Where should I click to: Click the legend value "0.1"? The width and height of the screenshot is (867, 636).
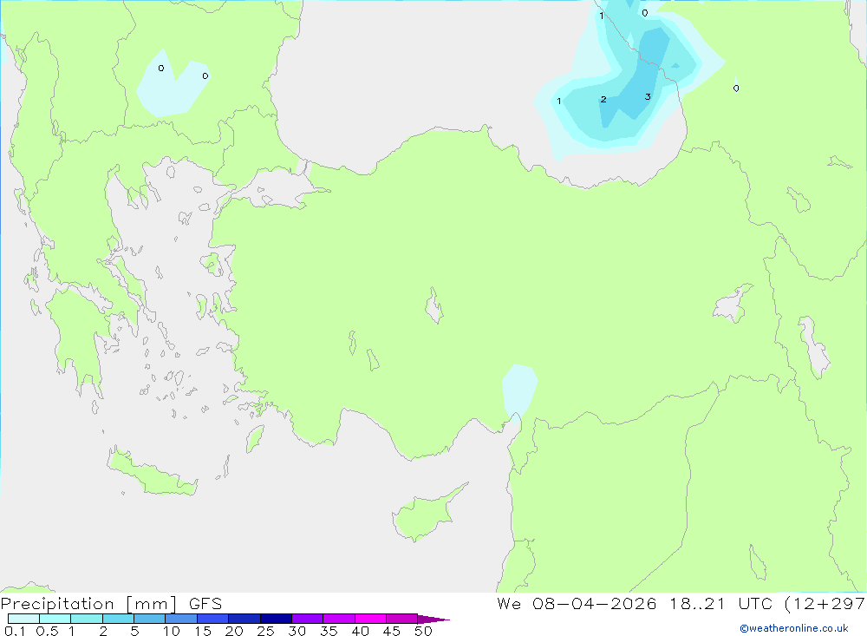tap(15, 631)
